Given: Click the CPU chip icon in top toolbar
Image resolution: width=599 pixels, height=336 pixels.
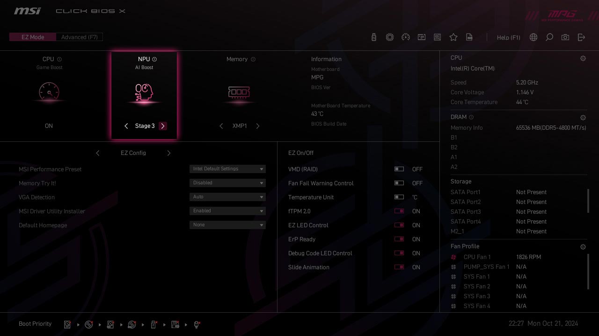Looking at the screenshot, I should (x=390, y=37).
